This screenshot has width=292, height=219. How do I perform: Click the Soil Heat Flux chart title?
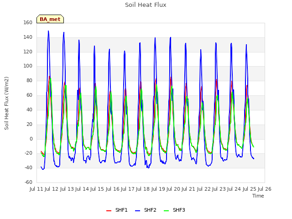point(146,5)
